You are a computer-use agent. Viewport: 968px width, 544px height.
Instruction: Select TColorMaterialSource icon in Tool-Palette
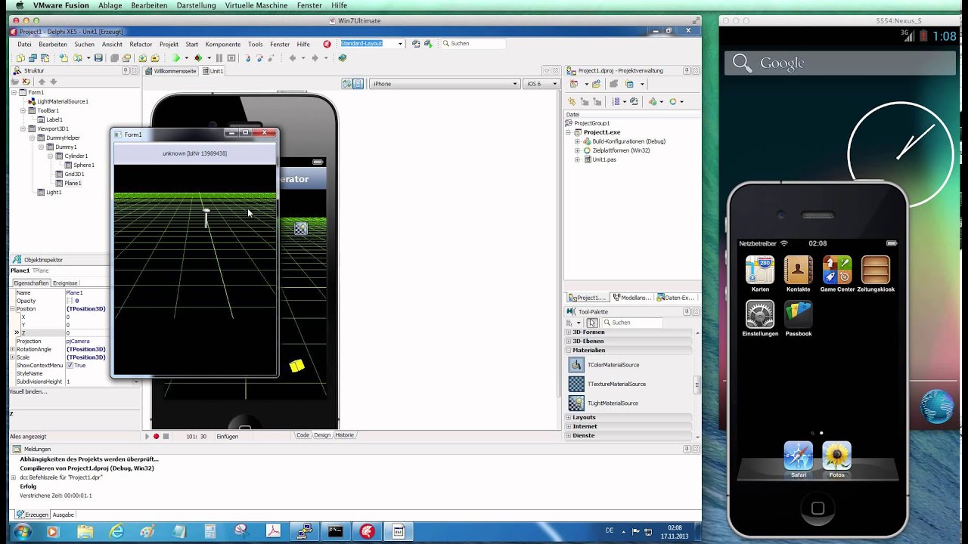pyautogui.click(x=576, y=365)
